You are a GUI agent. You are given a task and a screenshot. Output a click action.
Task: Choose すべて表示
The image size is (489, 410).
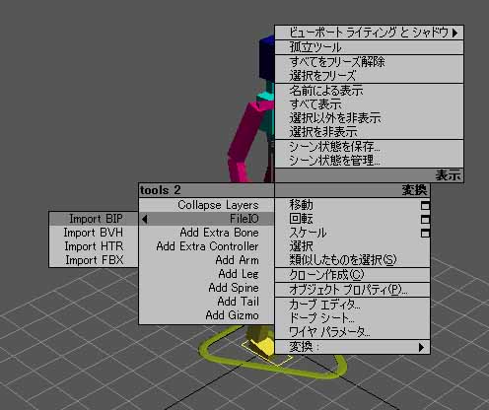(x=369, y=104)
